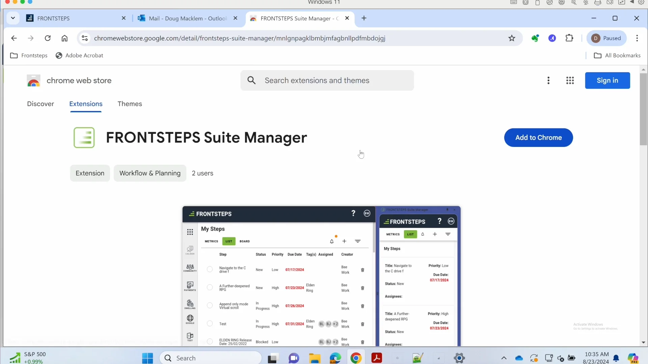Click the bookmark star icon in address bar
The image size is (648, 364).
tap(512, 38)
